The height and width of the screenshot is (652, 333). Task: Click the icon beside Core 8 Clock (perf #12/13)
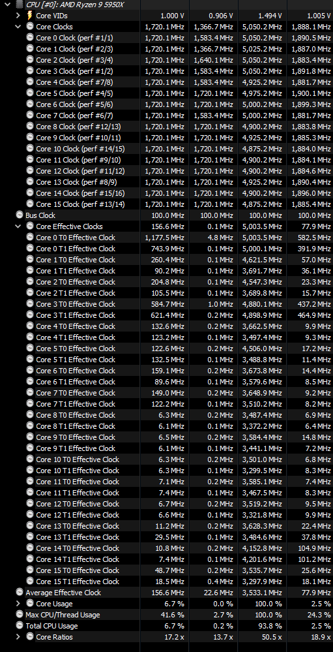point(29,126)
